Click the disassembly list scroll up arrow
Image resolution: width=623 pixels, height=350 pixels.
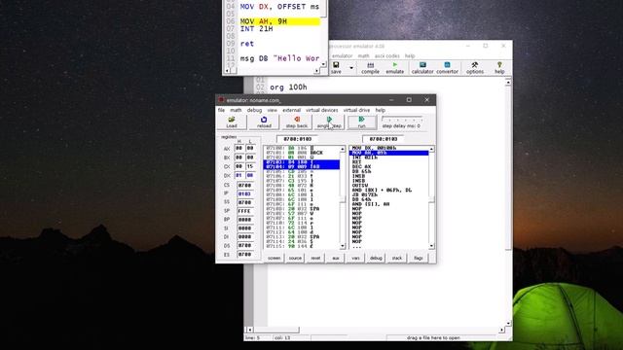click(x=431, y=149)
